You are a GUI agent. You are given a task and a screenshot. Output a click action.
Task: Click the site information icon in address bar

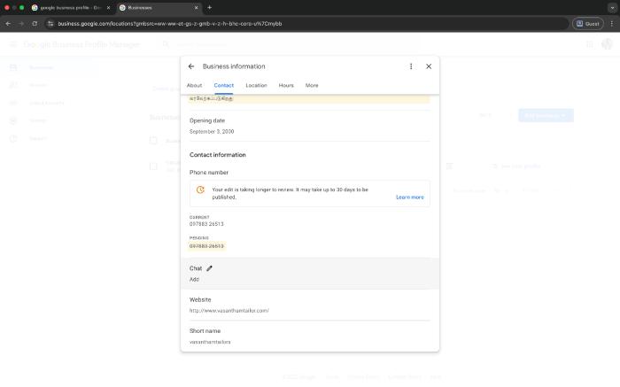pos(50,23)
